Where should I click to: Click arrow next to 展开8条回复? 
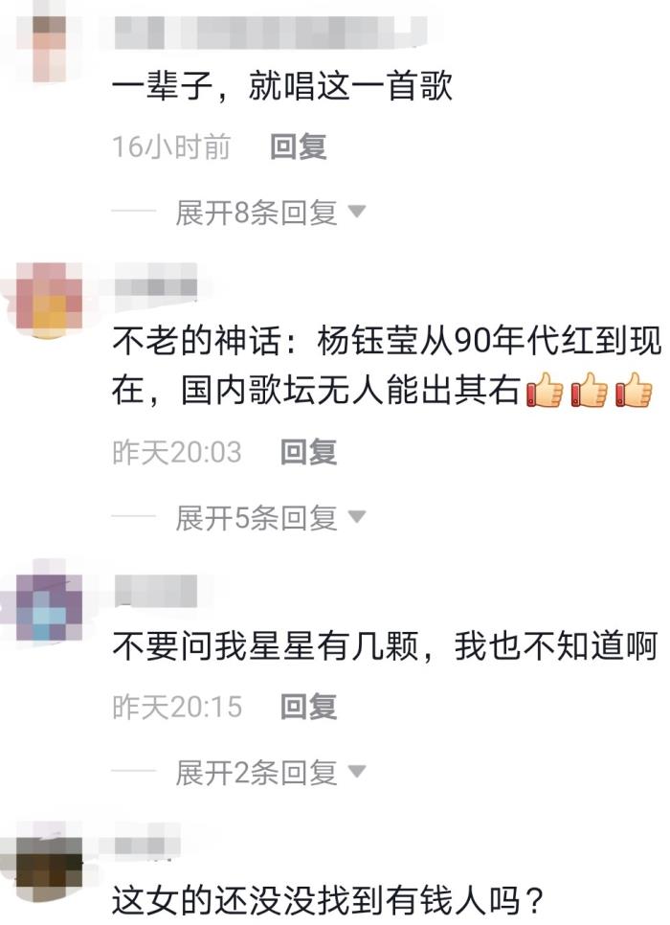click(x=357, y=212)
